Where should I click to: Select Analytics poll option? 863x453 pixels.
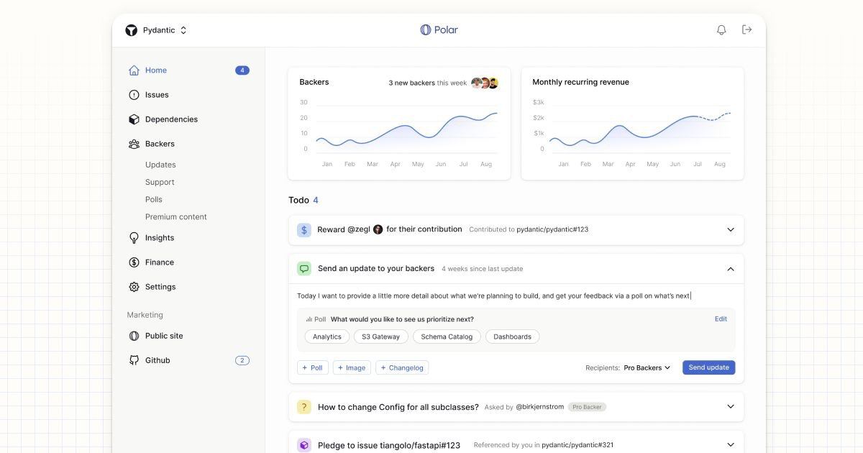[327, 337]
